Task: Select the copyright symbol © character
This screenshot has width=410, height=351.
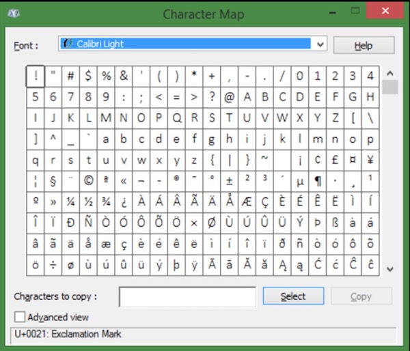Action: (88, 181)
